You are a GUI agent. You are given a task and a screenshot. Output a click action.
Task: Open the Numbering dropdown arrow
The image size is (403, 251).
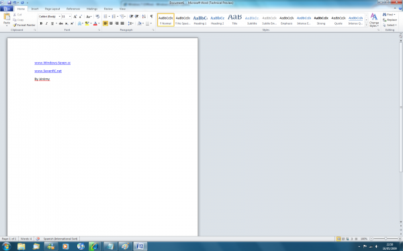point(118,17)
